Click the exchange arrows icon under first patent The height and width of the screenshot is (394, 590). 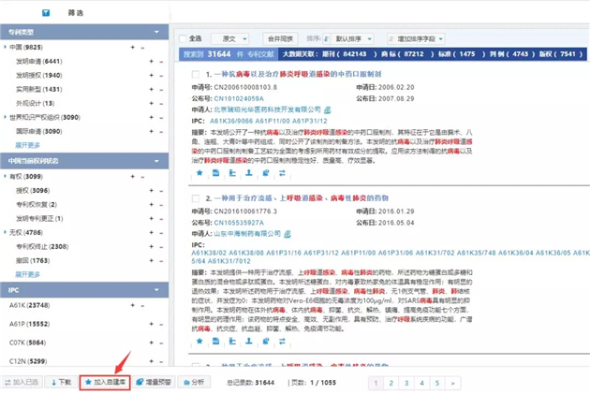282,173
